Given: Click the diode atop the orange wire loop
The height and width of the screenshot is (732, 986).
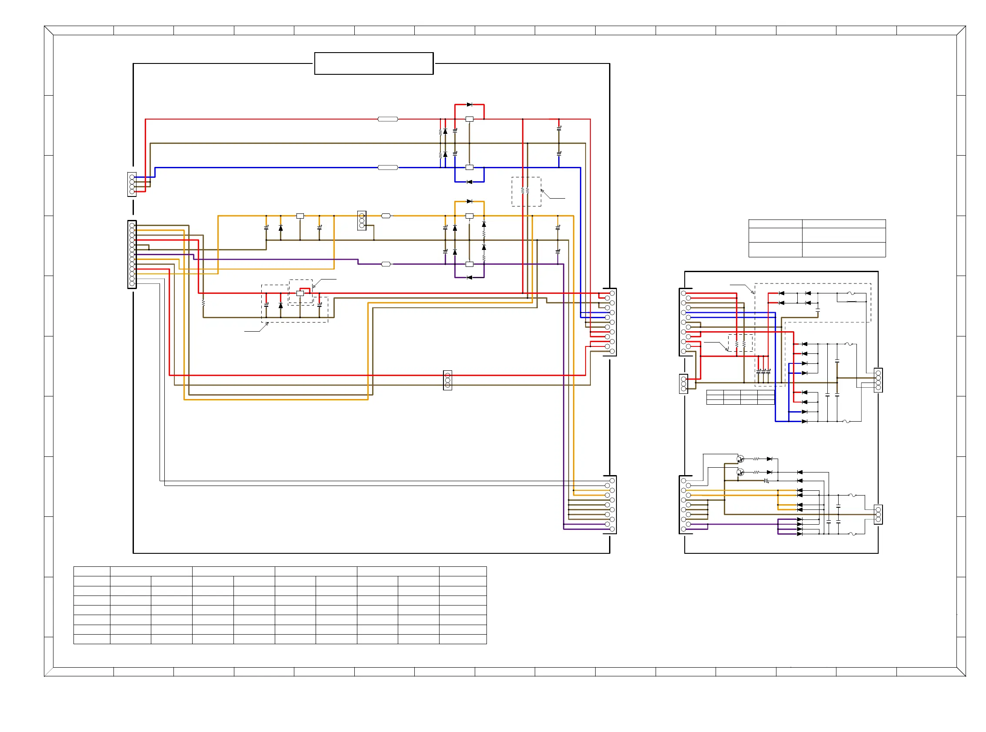Looking at the screenshot, I should 469,201.
